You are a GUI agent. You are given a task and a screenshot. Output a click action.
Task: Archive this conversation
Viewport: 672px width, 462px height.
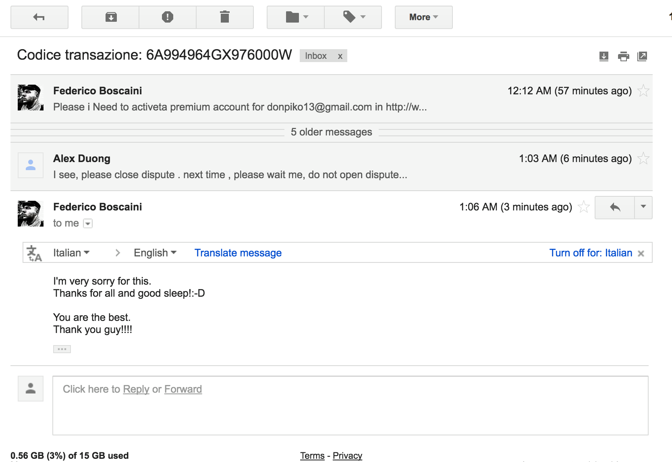click(111, 17)
